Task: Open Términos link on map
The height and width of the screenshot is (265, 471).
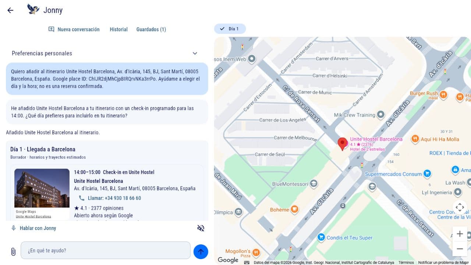Action: click(406, 262)
